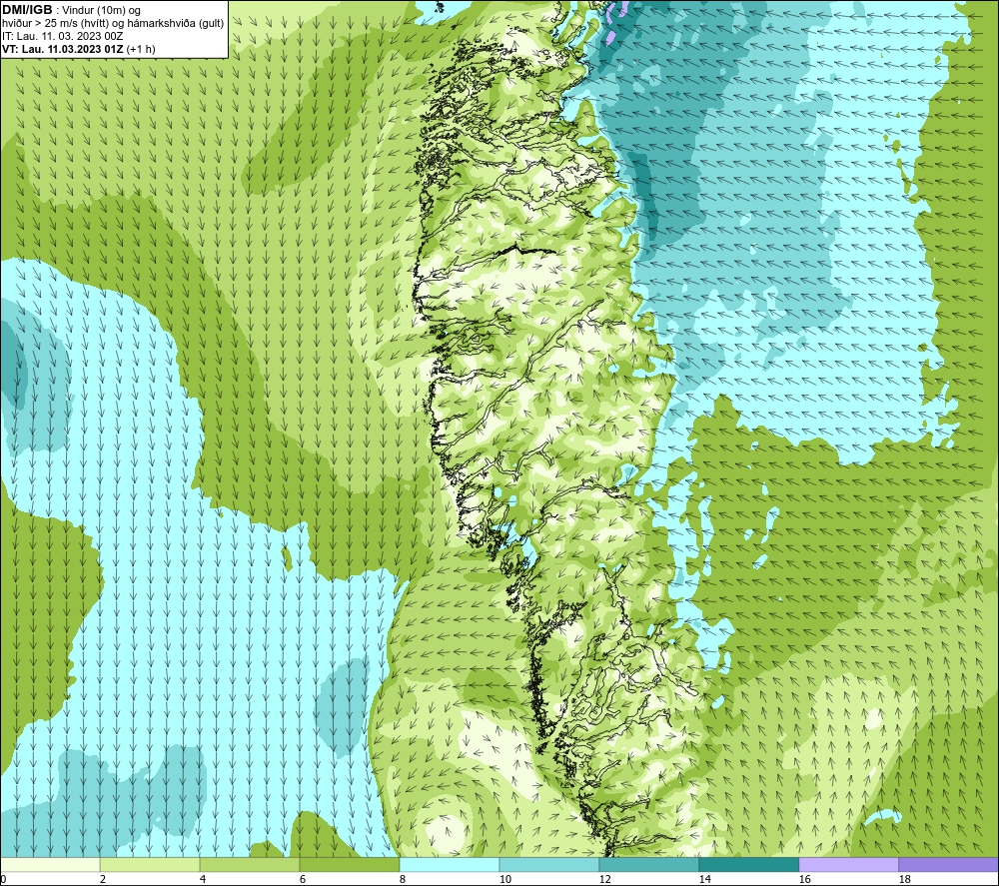Click the scale label "6"
The width and height of the screenshot is (999, 886).
pyautogui.click(x=302, y=880)
